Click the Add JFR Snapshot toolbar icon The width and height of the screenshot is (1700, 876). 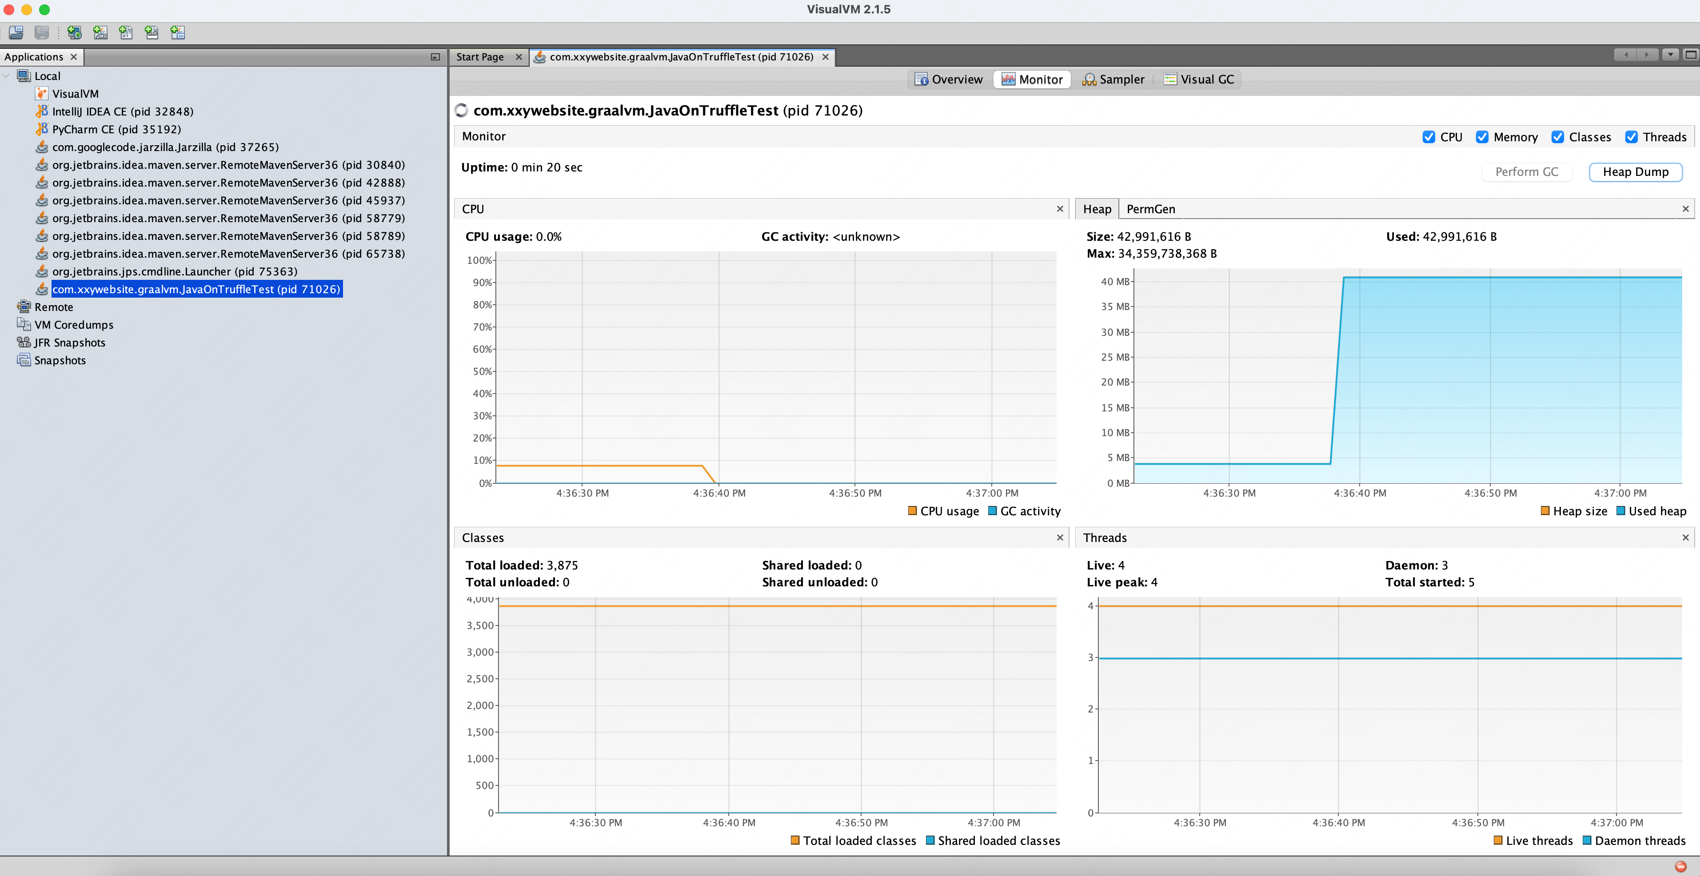pos(152,32)
